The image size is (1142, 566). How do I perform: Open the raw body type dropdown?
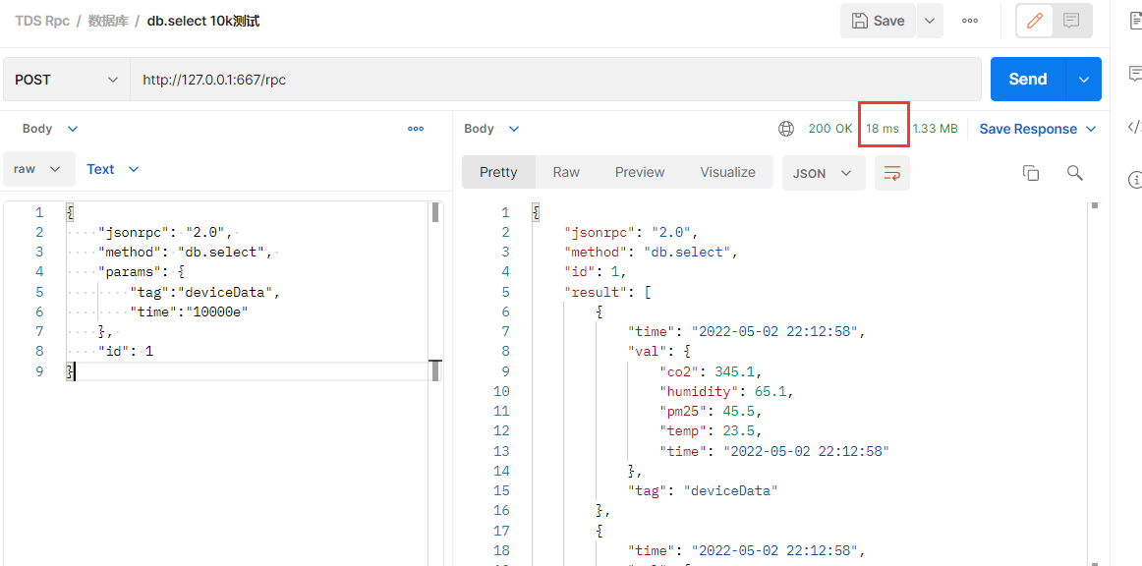[x=38, y=169]
